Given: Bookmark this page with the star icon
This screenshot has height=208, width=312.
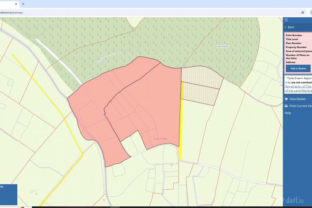Looking at the screenshot, I should coord(302,13).
